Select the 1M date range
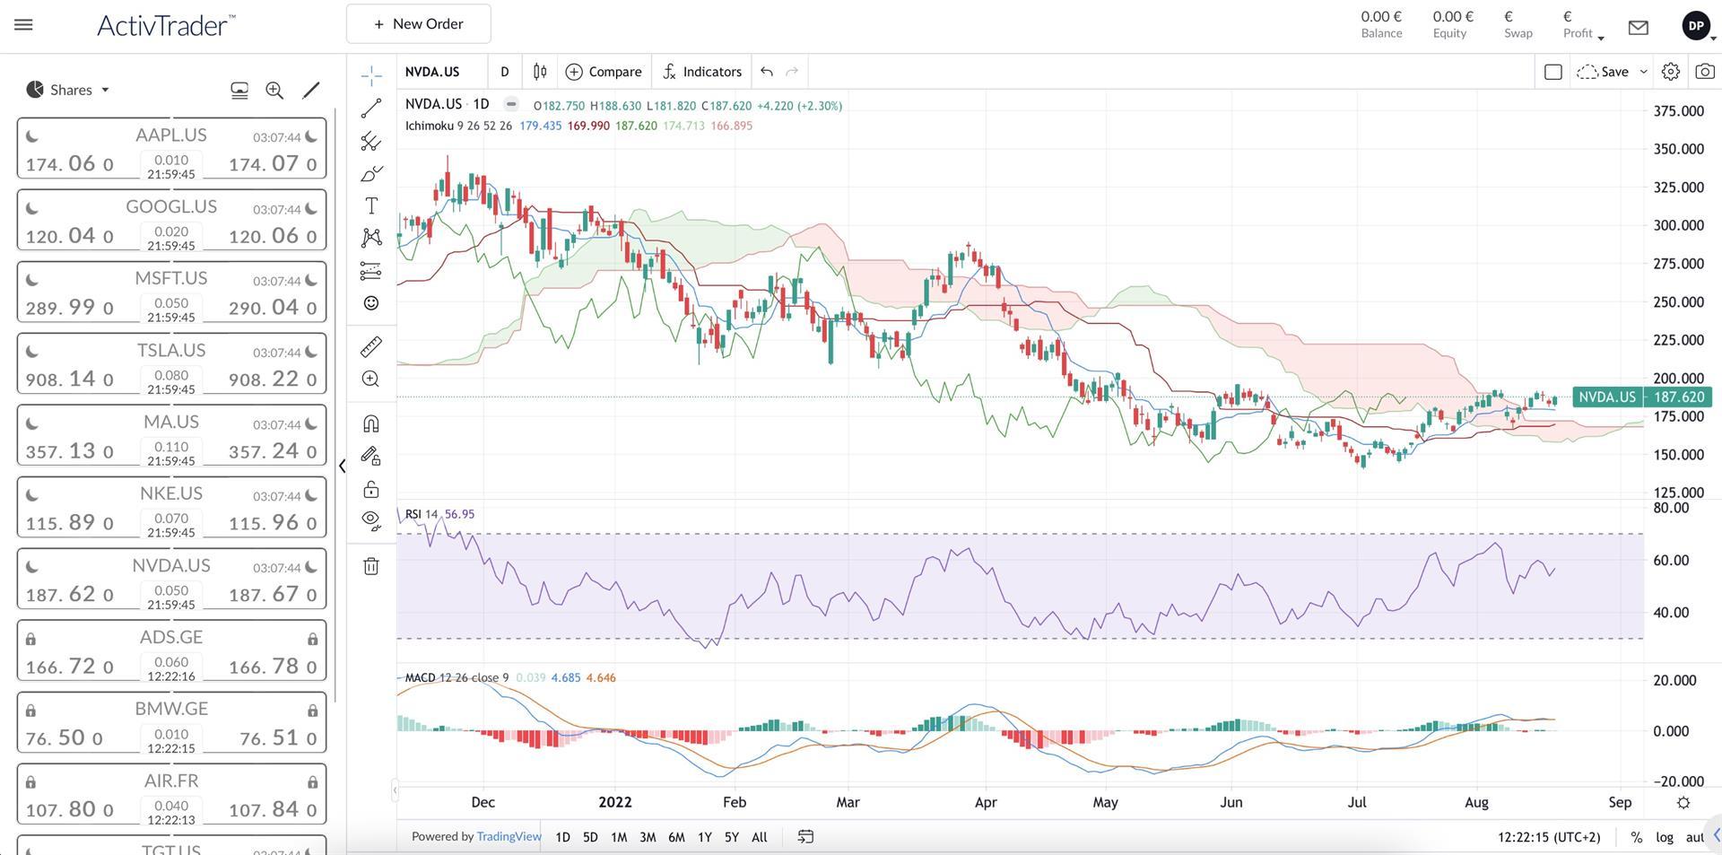1722x855 pixels. pyautogui.click(x=619, y=837)
